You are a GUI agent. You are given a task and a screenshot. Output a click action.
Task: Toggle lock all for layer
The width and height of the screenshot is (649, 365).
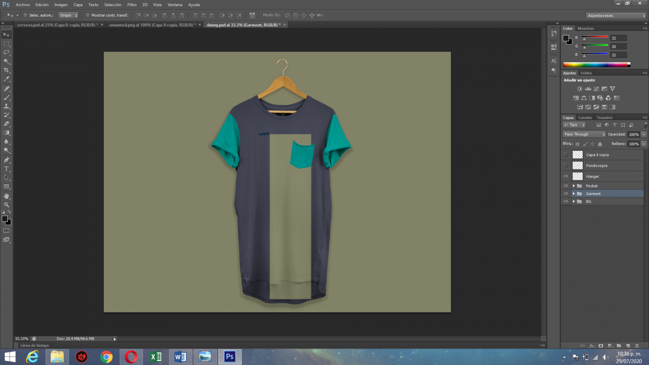(600, 144)
